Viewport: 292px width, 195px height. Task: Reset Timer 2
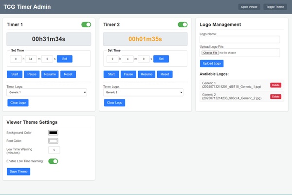(165, 74)
